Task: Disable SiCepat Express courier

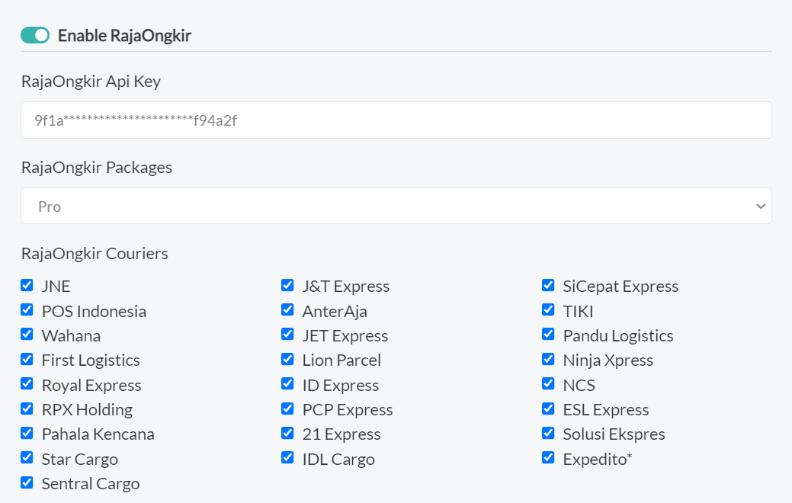Action: [548, 286]
